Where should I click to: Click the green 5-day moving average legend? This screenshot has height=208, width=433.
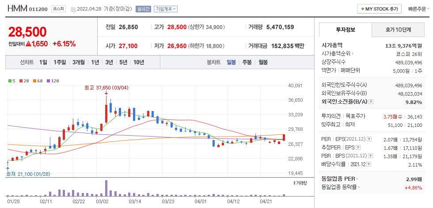click(x=12, y=81)
